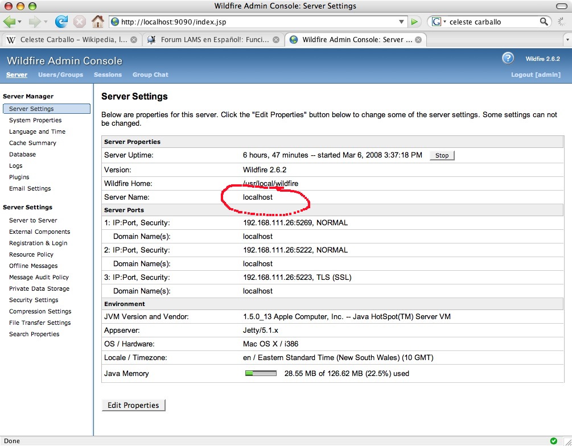Click the search magnifying glass icon
572x446 pixels.
click(x=545, y=22)
